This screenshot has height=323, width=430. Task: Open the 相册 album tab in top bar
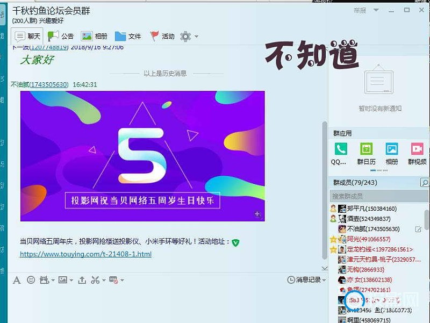[94, 36]
